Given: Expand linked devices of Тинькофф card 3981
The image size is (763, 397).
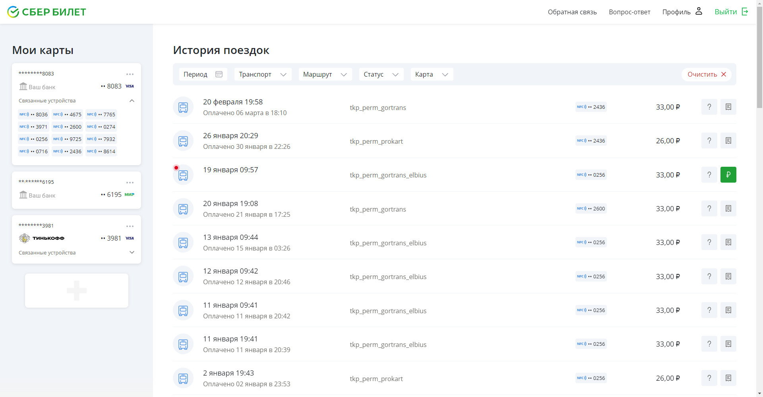Looking at the screenshot, I should coord(132,252).
